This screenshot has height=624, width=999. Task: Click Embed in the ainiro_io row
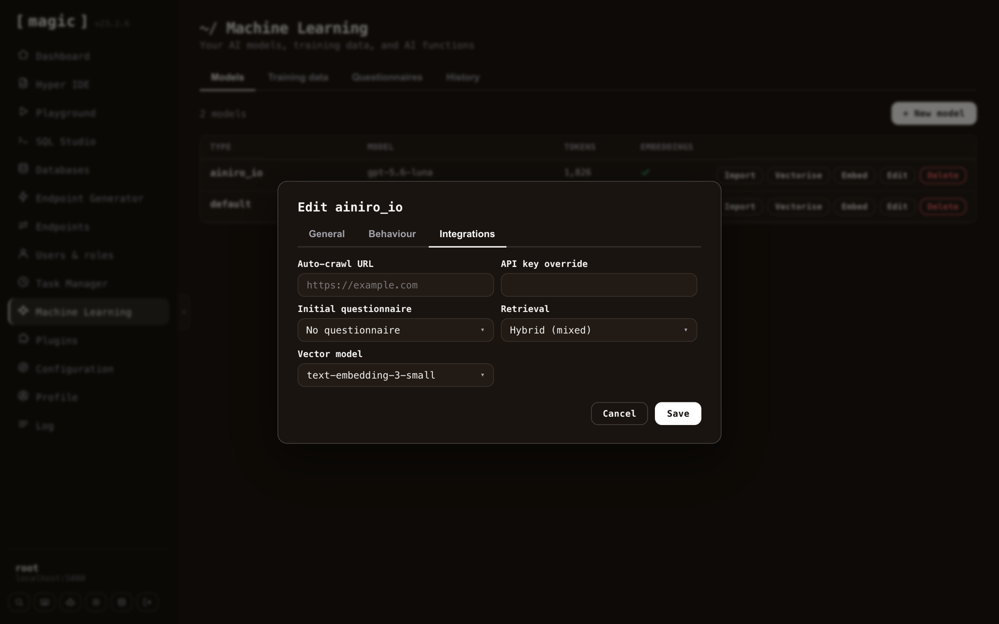[854, 175]
